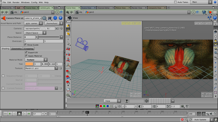
Task: Click the red stop cooking icon in status bar
Action: pyautogui.click(x=182, y=120)
